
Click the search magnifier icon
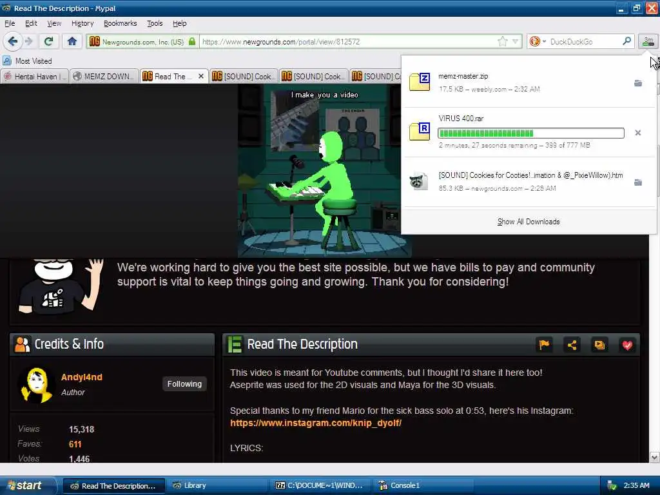(626, 41)
